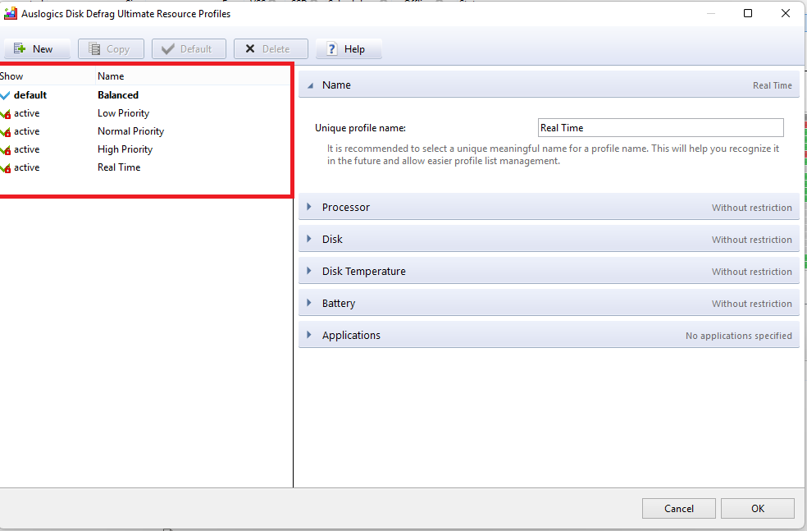
Task: Click the Delete profile button
Action: (x=271, y=49)
